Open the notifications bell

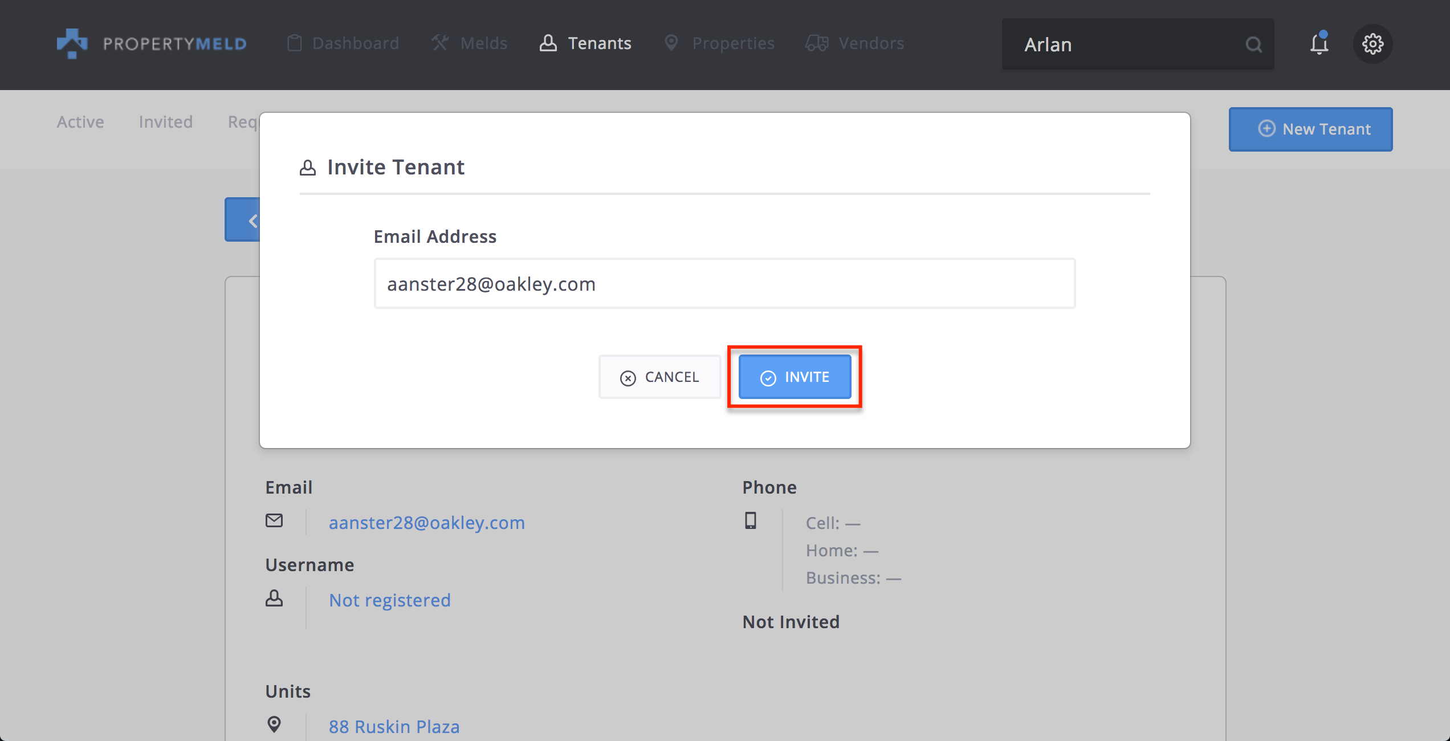(x=1319, y=43)
